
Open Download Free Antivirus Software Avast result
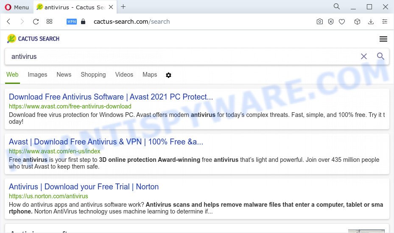tap(111, 97)
